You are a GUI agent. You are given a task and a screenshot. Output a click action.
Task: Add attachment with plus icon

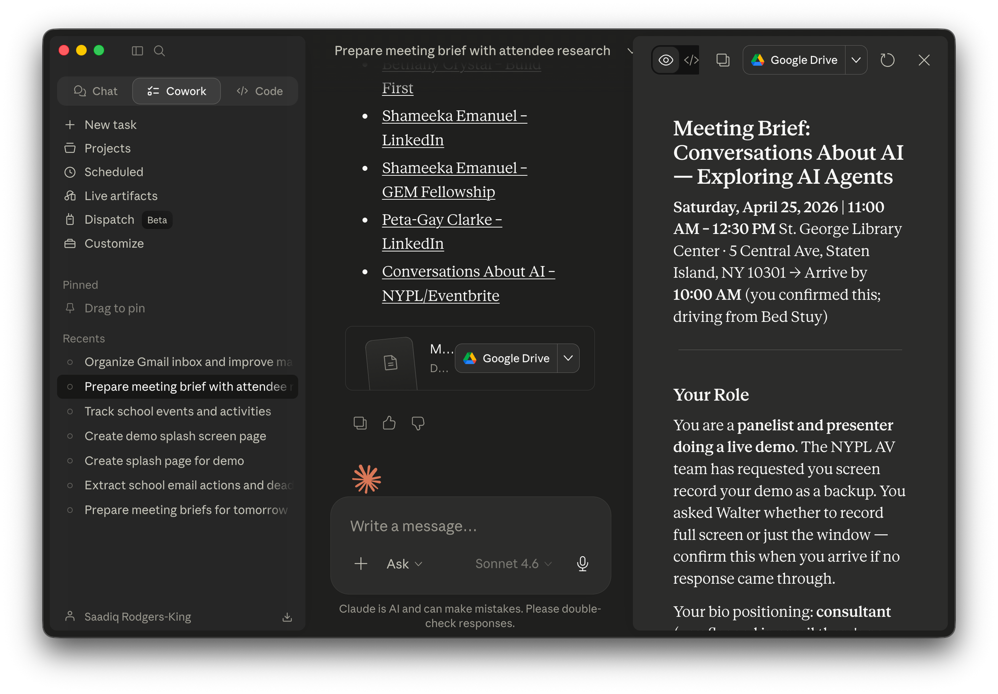[x=361, y=564]
